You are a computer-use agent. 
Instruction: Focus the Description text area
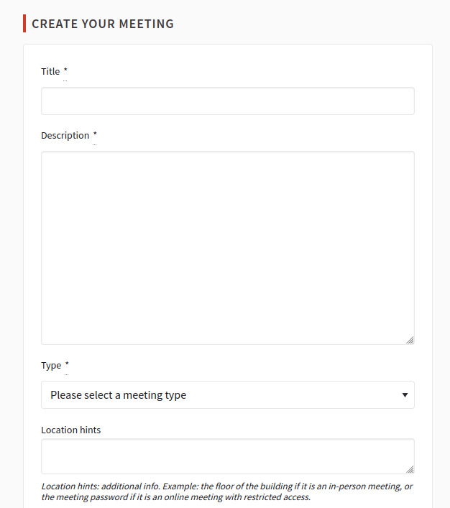[228, 248]
